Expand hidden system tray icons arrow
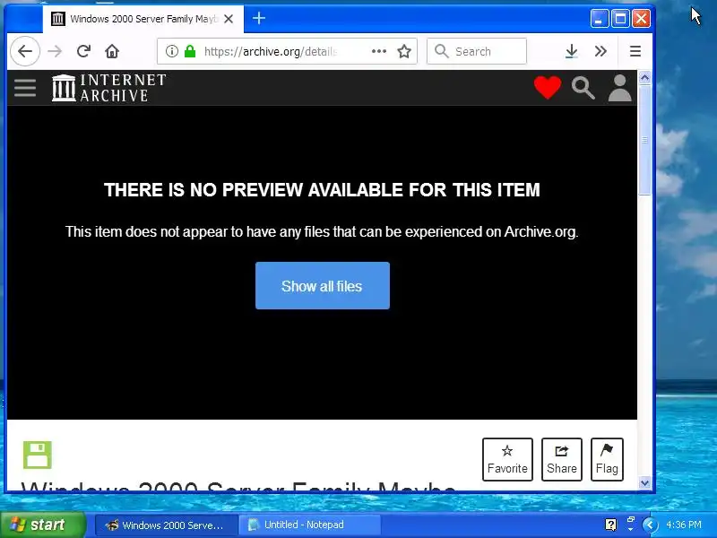The image size is (717, 538). point(651,525)
